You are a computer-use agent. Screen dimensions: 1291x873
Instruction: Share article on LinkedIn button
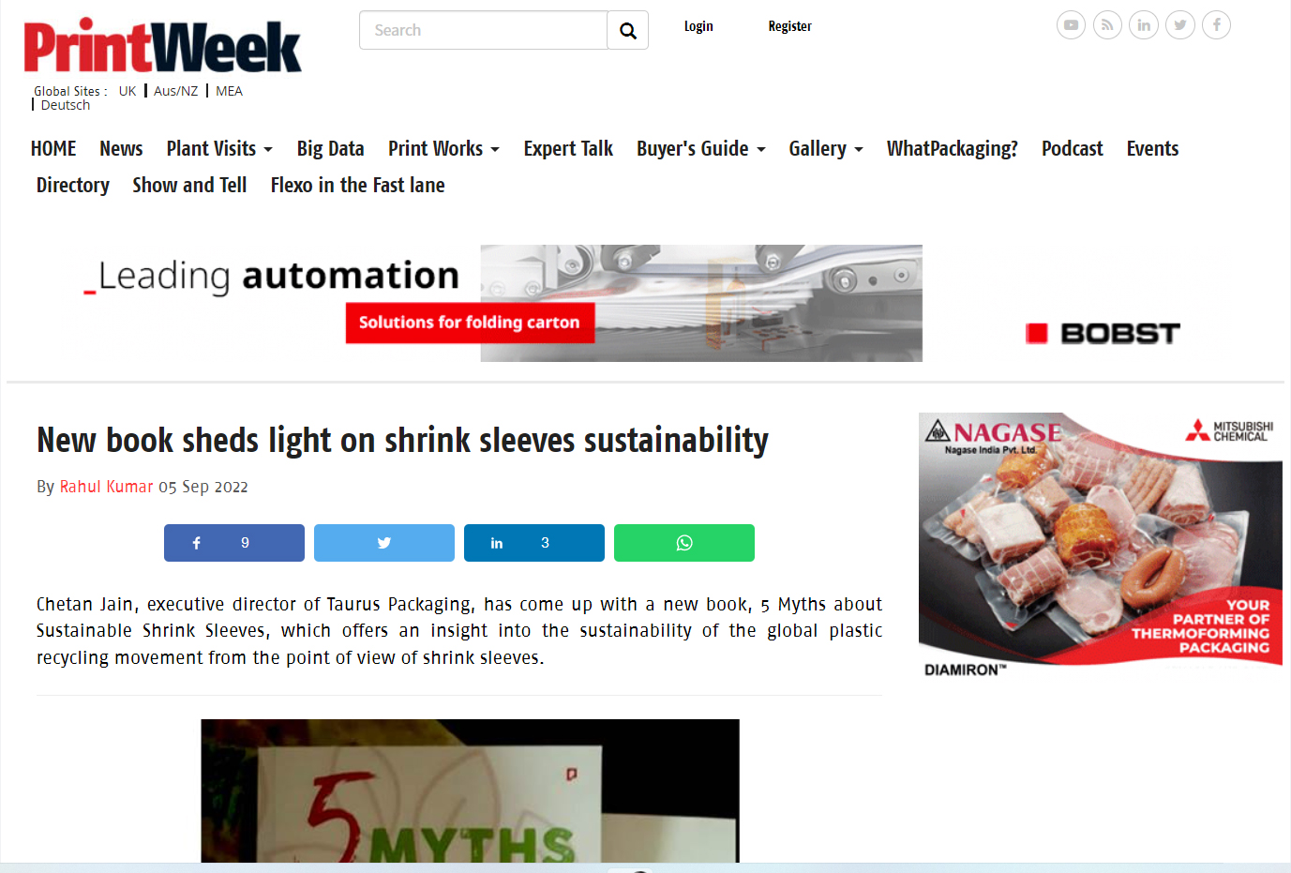tap(534, 543)
